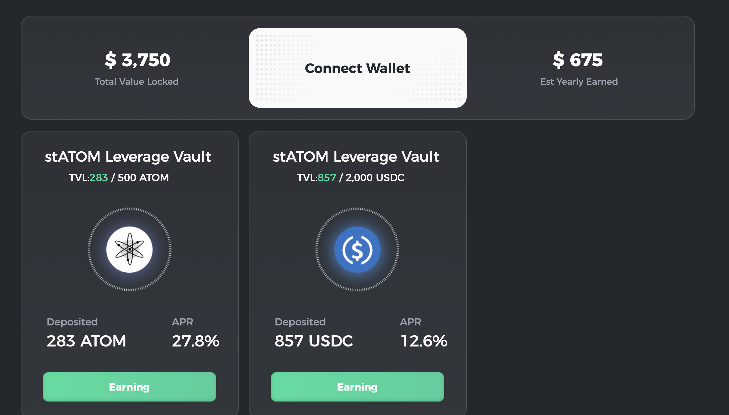Toggle Earning state on the USDC vault
Image resolution: width=729 pixels, height=415 pixels.
coord(358,387)
